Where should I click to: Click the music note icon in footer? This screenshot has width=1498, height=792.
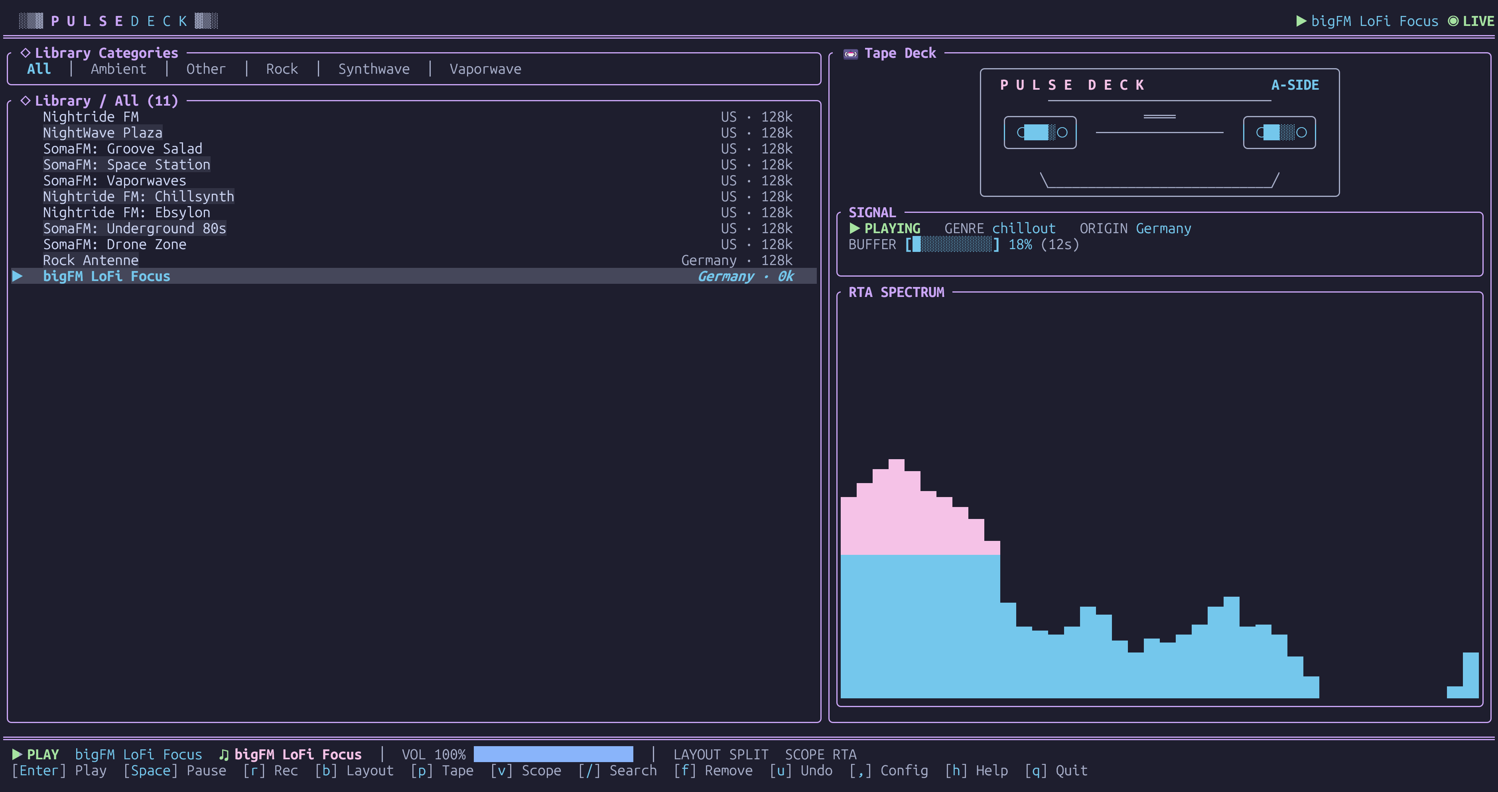(224, 754)
